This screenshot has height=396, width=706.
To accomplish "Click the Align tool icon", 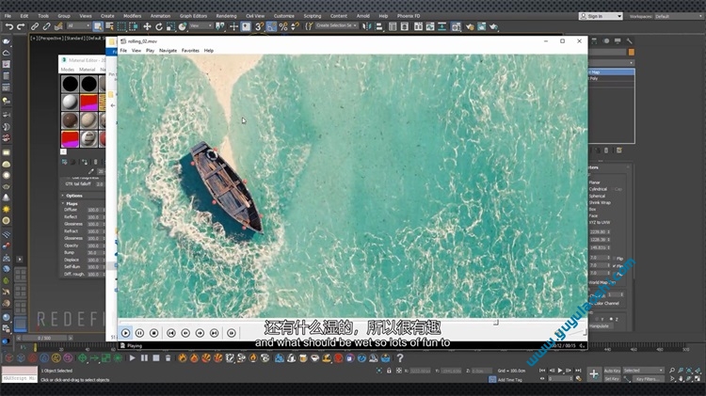I will (x=378, y=27).
